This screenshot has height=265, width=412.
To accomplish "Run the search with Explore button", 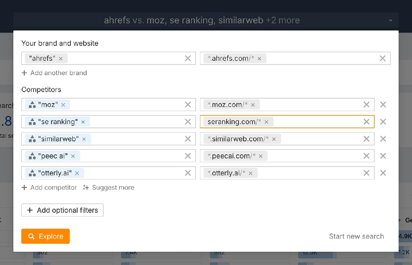I will coord(45,236).
